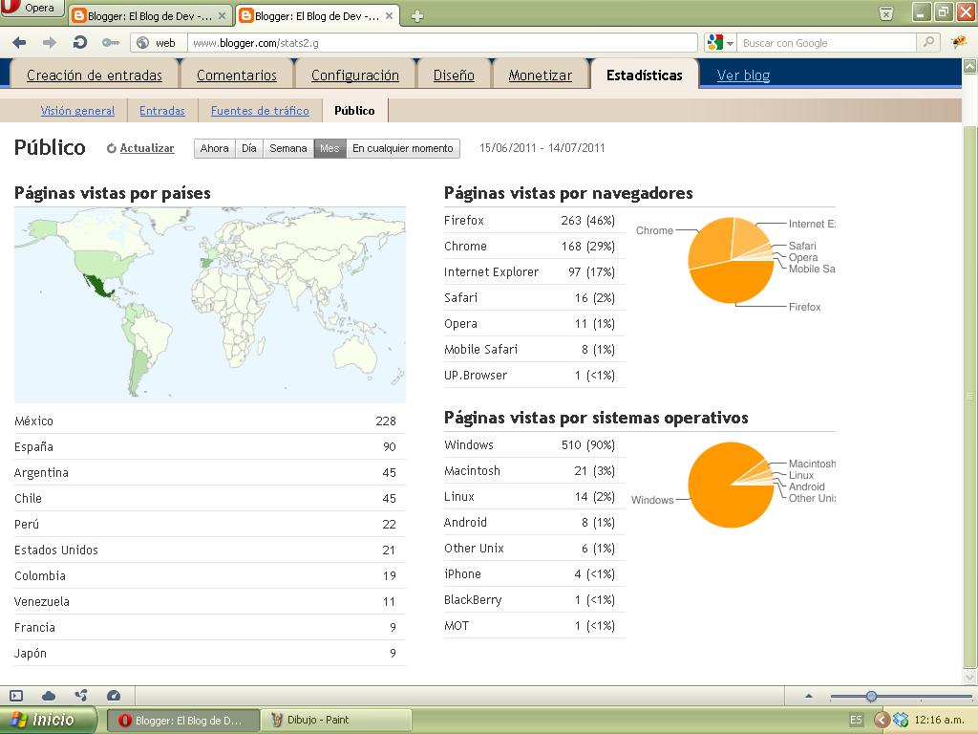Switch to Dibujo - Paint taskbar window
978x734 pixels.
tap(335, 721)
